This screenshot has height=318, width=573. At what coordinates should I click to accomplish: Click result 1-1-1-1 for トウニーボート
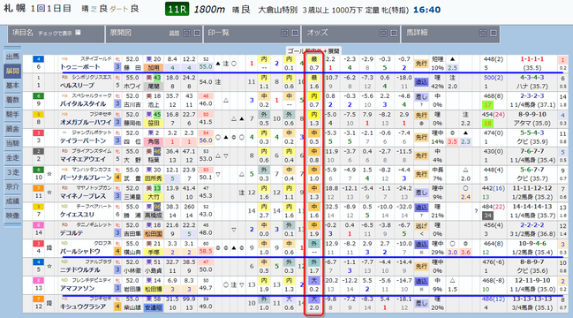(532, 59)
